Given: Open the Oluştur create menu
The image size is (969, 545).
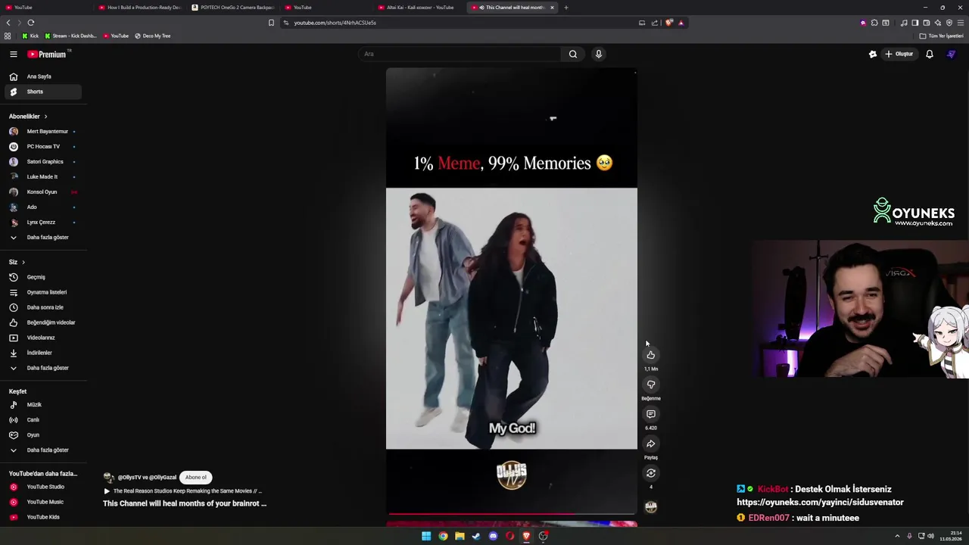Looking at the screenshot, I should click(900, 54).
